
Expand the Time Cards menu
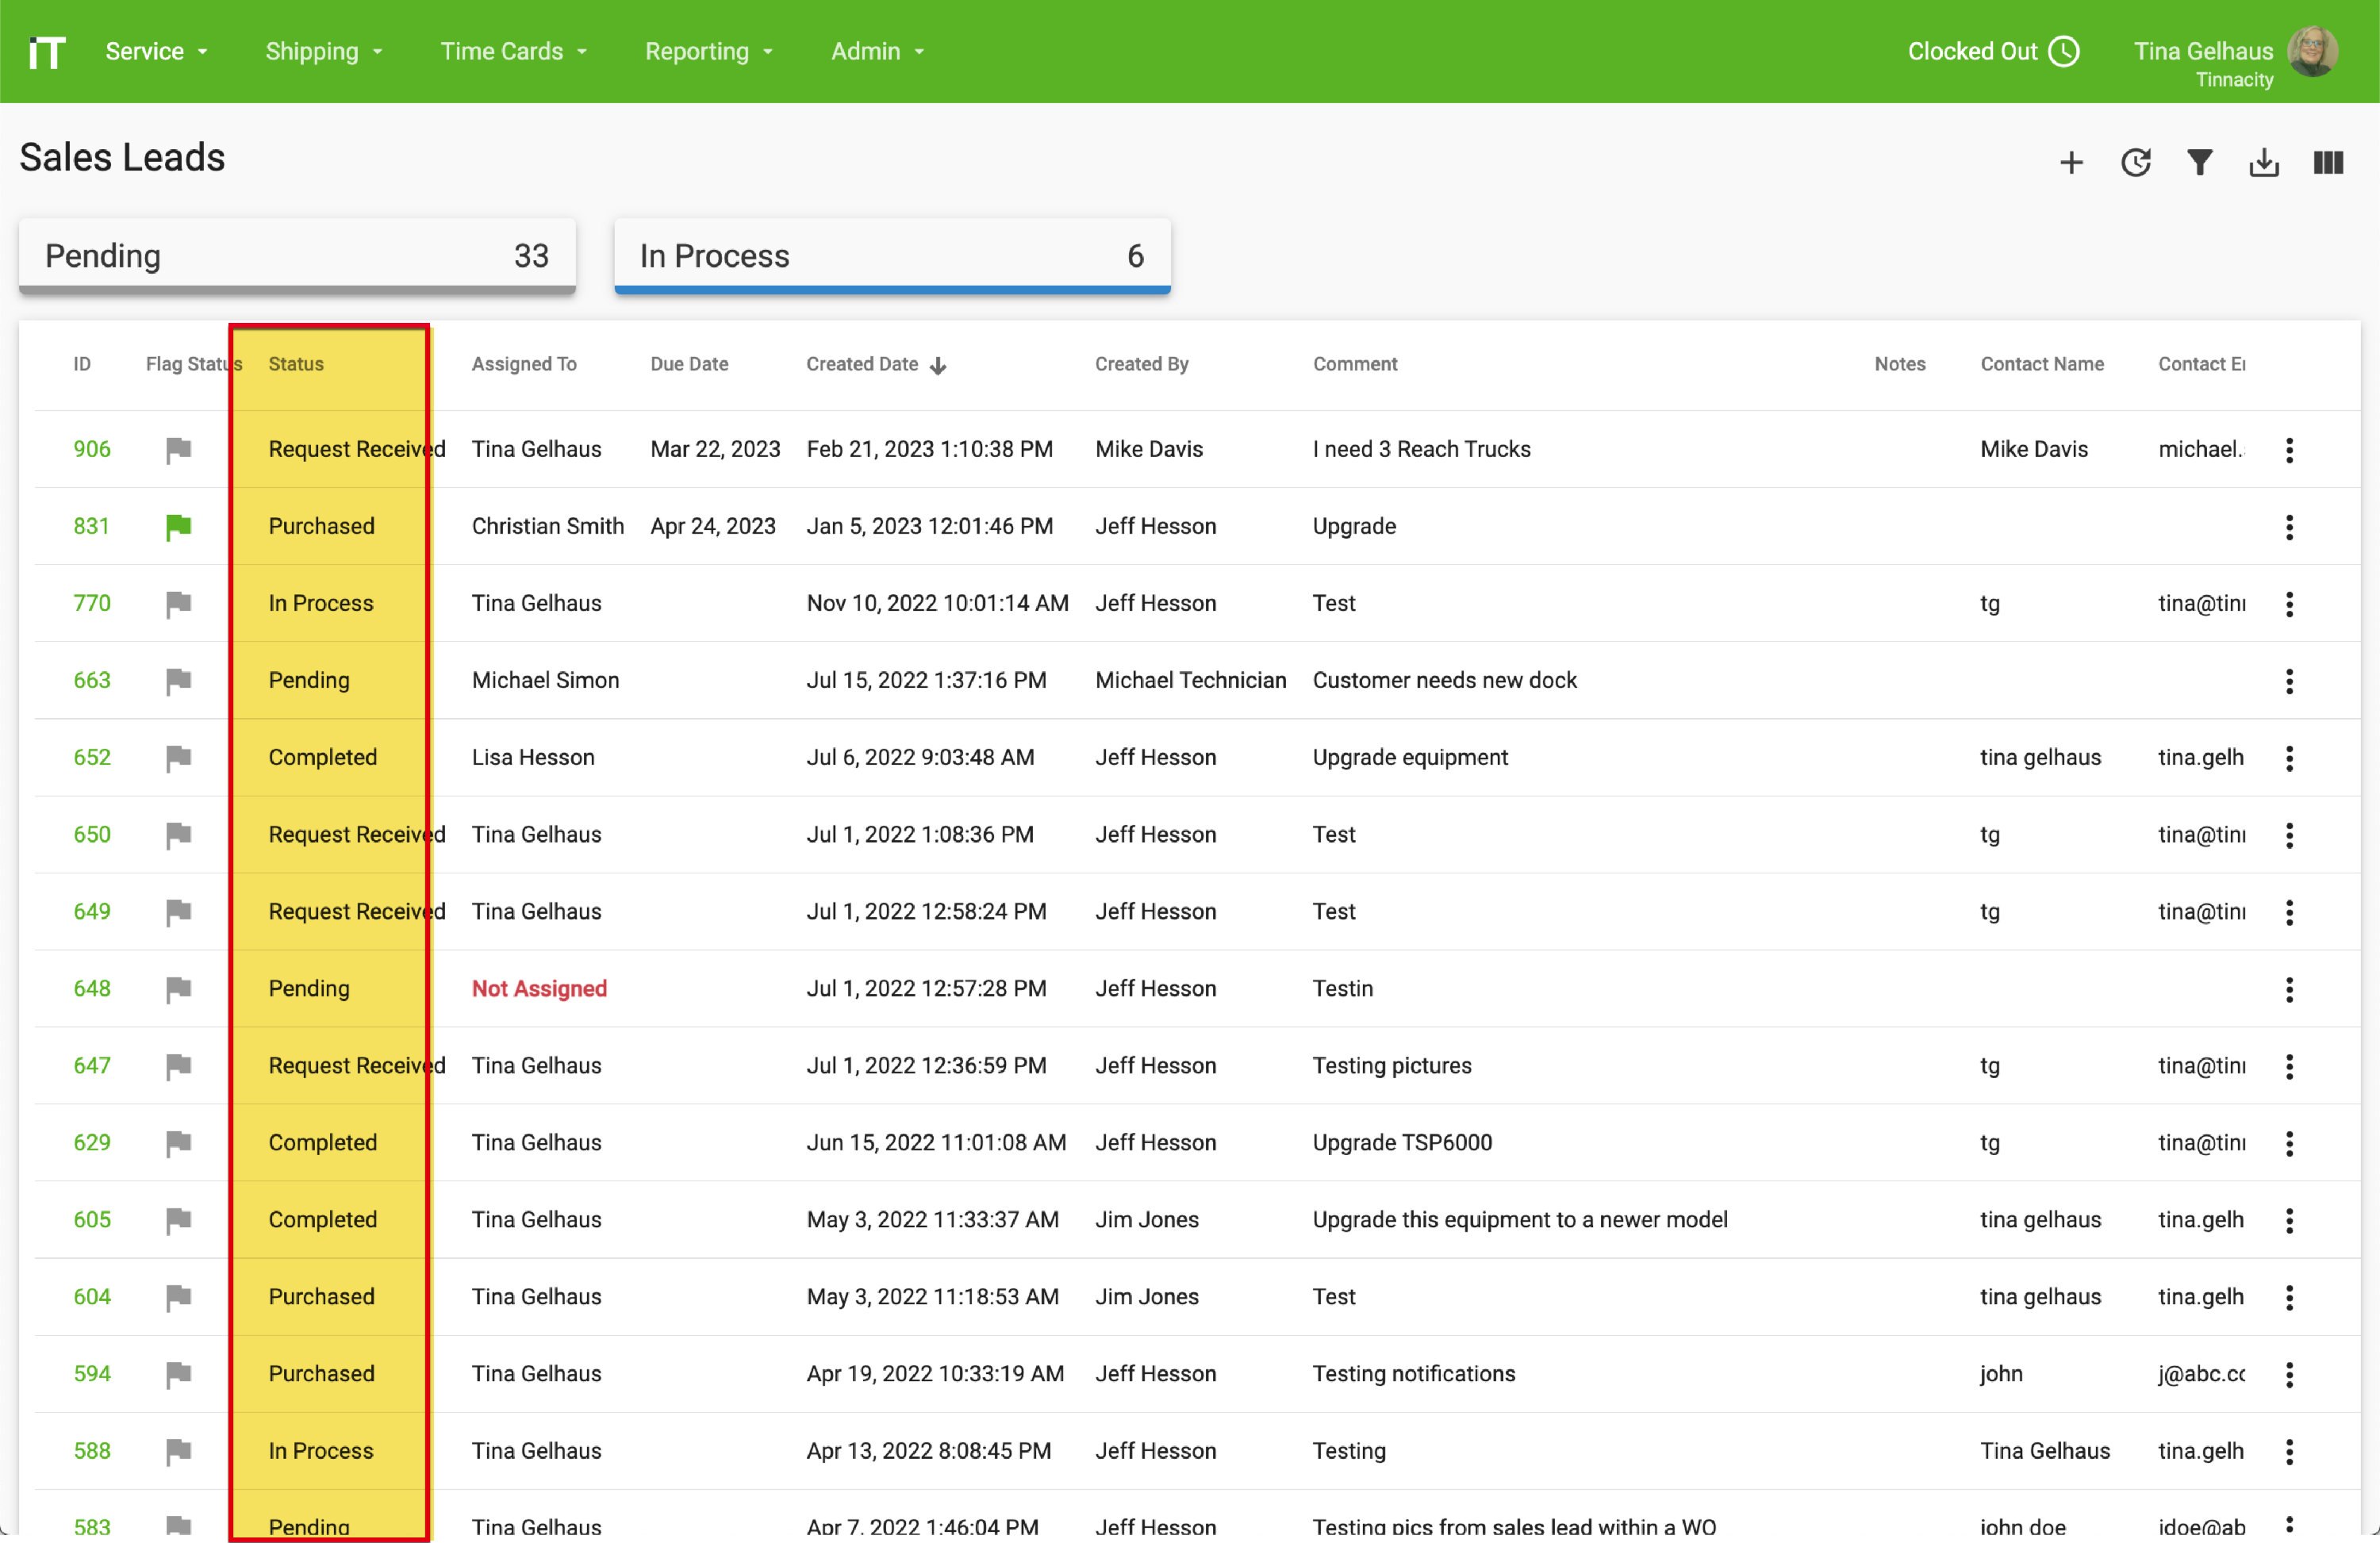click(513, 51)
